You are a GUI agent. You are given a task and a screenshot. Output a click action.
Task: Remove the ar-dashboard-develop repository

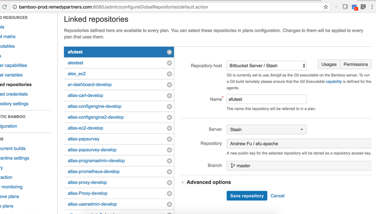pyautogui.click(x=169, y=85)
